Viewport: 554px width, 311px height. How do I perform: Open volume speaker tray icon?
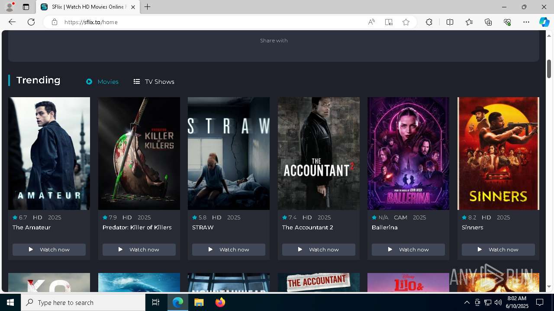point(498,302)
